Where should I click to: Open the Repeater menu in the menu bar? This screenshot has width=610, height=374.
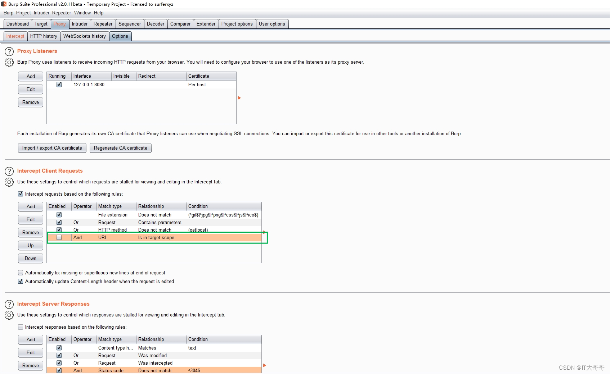click(62, 13)
